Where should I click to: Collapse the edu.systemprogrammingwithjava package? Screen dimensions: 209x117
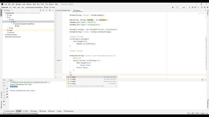pos(12,24)
